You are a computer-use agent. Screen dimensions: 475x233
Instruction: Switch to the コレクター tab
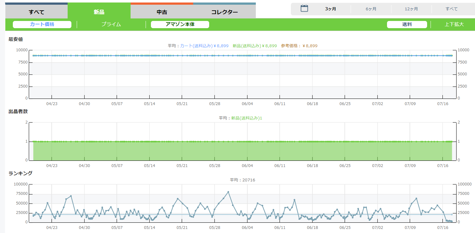pyautogui.click(x=225, y=12)
